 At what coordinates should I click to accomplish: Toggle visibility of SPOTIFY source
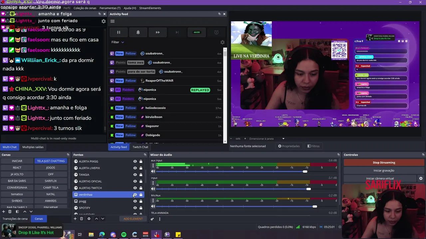pyautogui.click(x=135, y=208)
